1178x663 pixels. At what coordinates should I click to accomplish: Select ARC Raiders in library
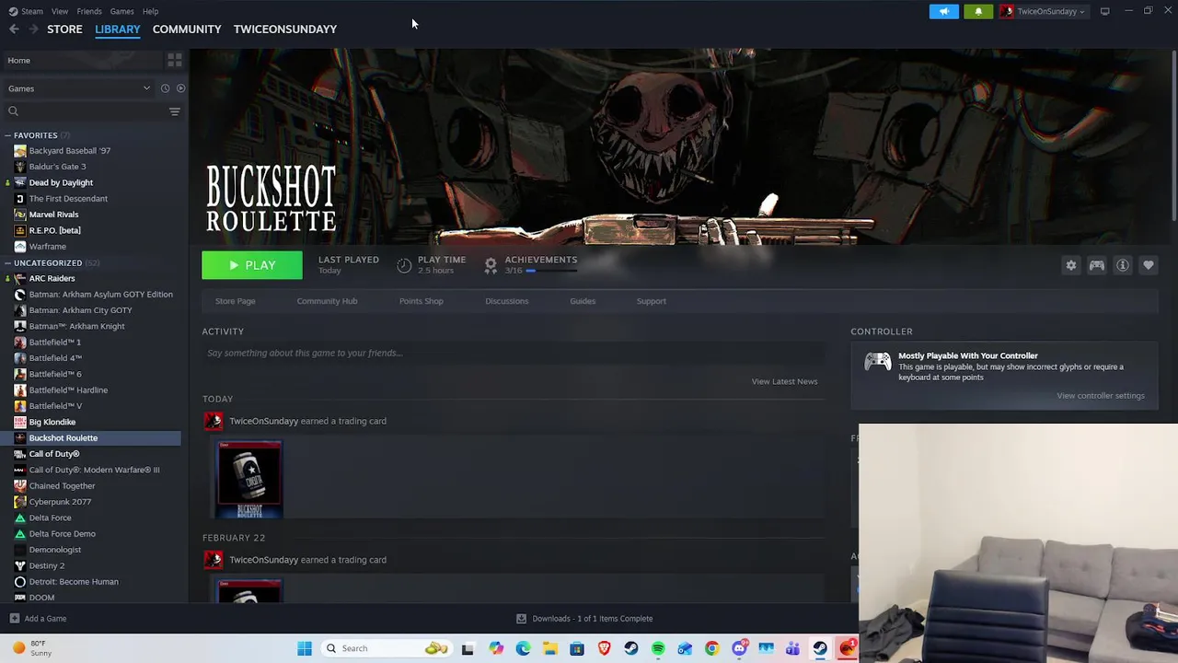coord(52,278)
